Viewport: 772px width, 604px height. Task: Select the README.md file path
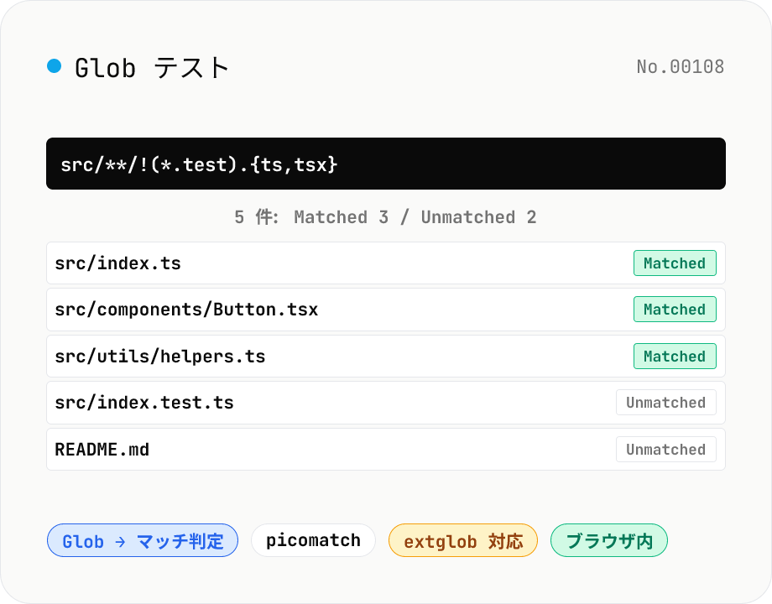pos(102,450)
